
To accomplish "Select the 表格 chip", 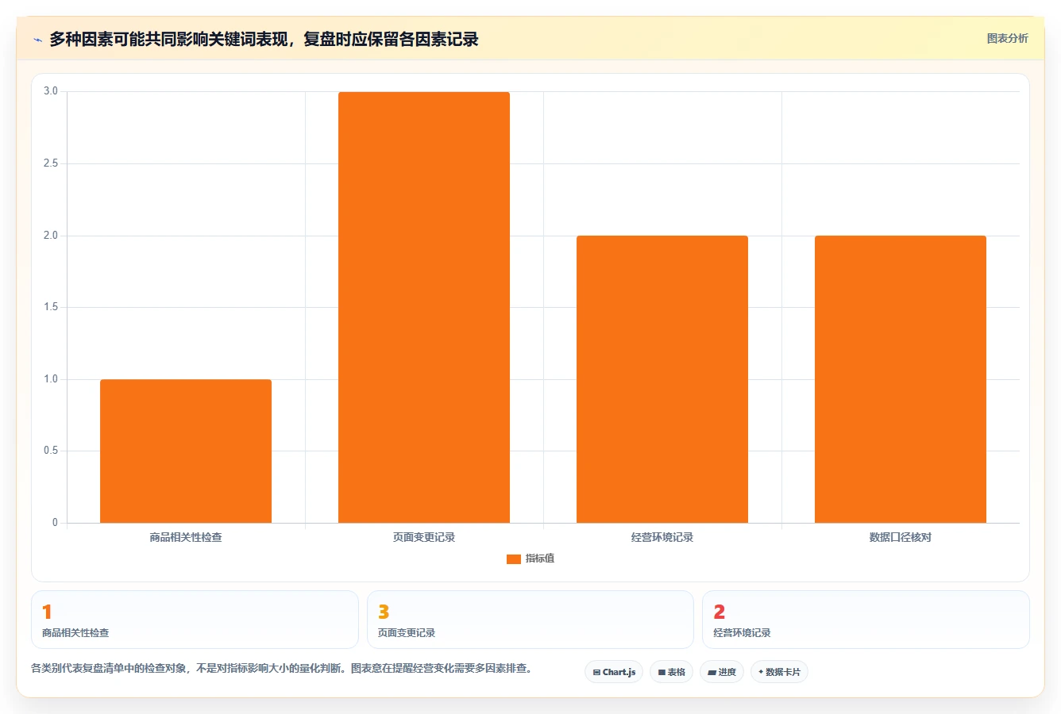I will click(x=671, y=672).
